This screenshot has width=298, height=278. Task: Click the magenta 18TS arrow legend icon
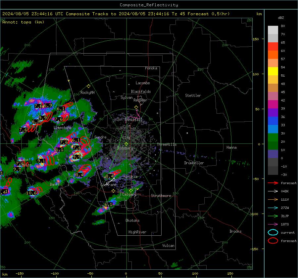273,224
